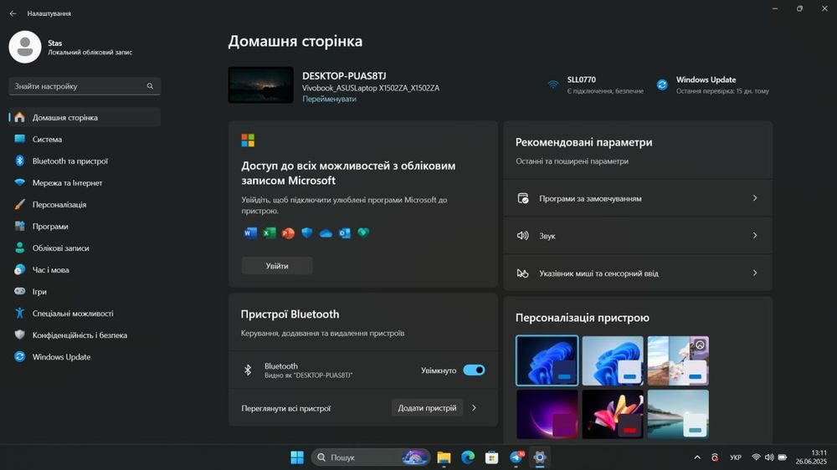Image resolution: width=837 pixels, height=470 pixels.
Task: Click the back arrow in Settings header
Action: [13, 13]
